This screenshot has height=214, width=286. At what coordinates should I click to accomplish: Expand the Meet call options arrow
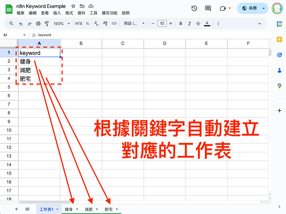pyautogui.click(x=229, y=8)
